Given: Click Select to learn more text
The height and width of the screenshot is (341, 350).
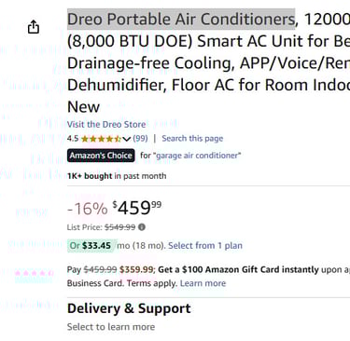Looking at the screenshot, I should (x=111, y=327).
